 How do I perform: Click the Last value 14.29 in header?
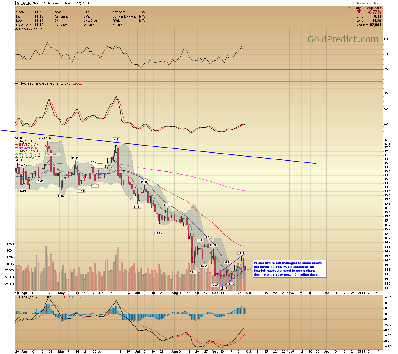tap(377, 21)
